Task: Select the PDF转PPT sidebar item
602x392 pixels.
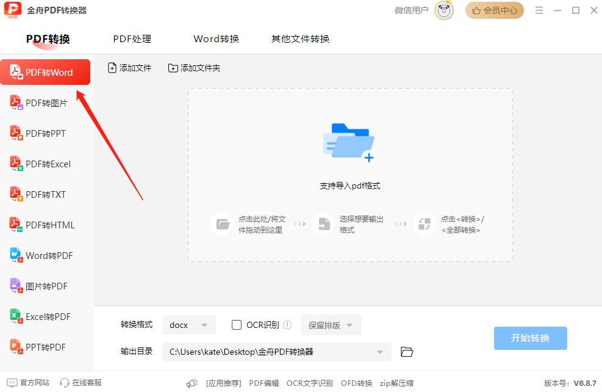Action: pos(45,133)
